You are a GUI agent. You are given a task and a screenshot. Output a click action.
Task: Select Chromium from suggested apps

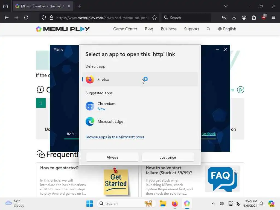[140, 106]
